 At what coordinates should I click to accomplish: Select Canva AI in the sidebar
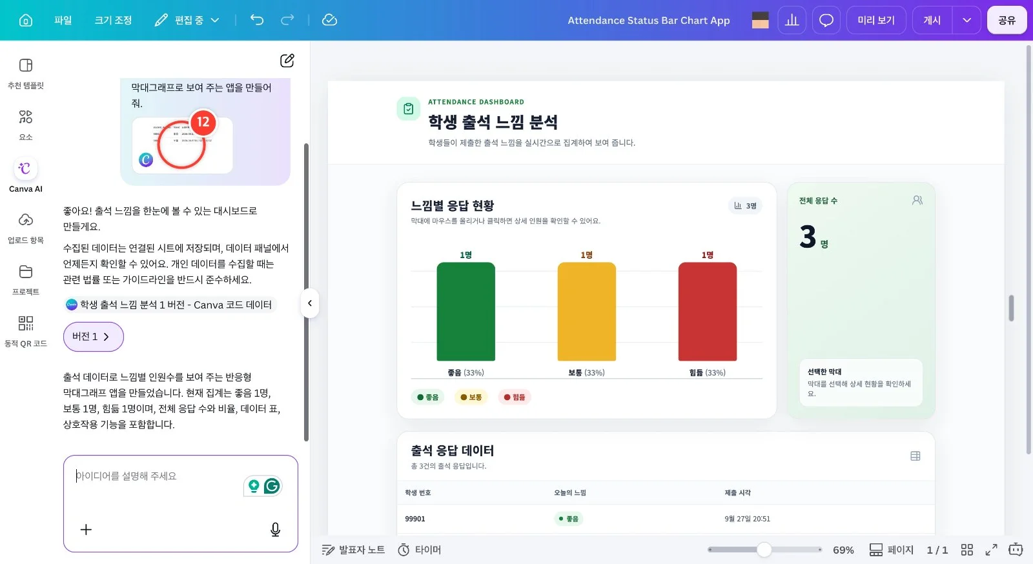26,176
